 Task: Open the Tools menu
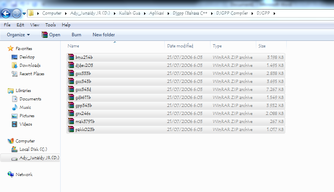50,25
